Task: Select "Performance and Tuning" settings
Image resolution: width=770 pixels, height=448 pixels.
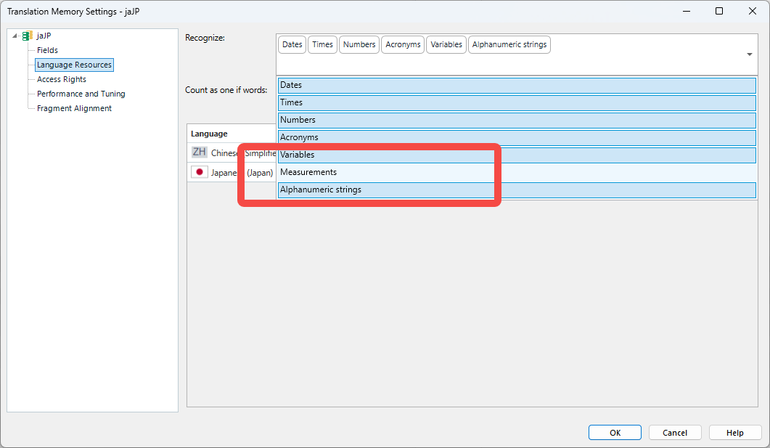Action: [81, 94]
